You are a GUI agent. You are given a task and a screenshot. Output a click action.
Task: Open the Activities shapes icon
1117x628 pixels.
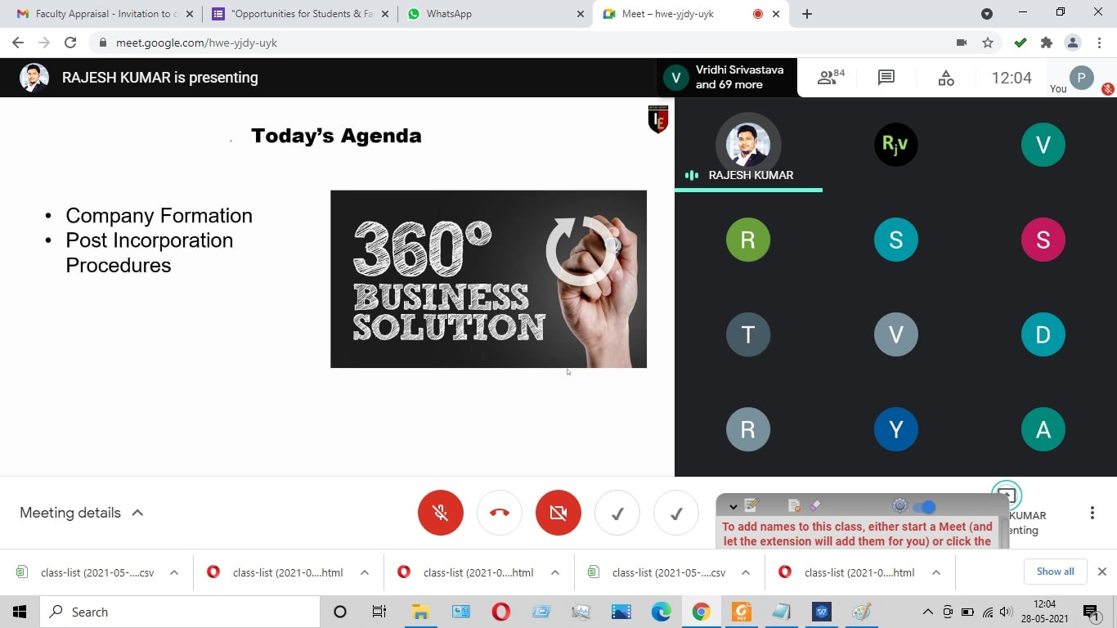tap(945, 78)
